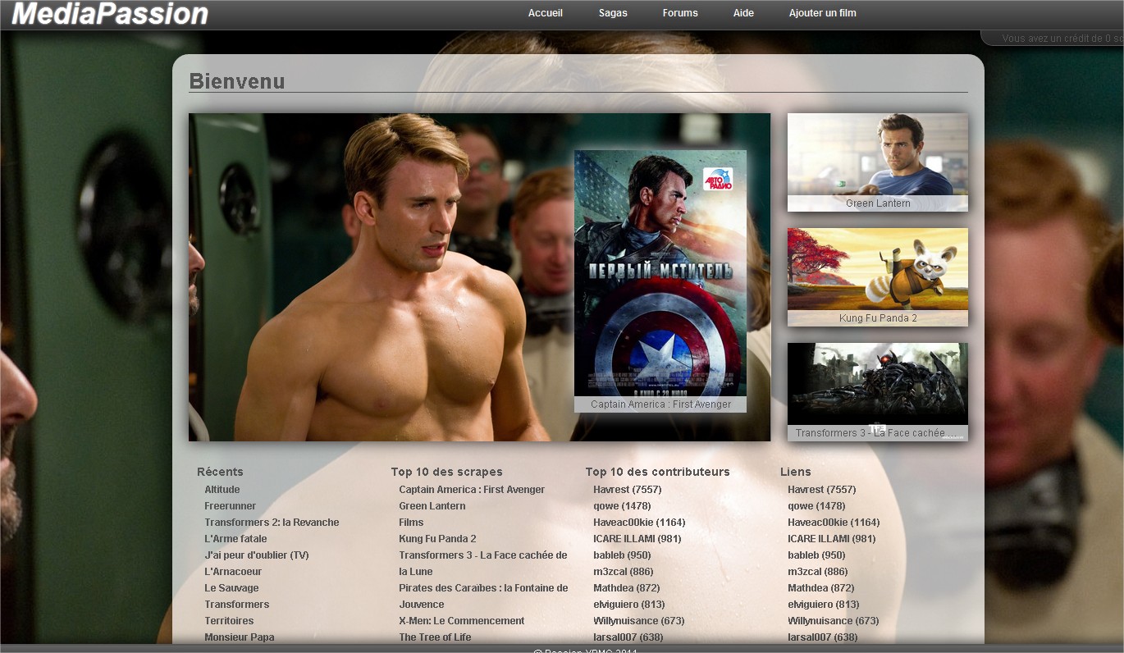The image size is (1124, 653).
Task: Click bableb (950) under Liens
Action: point(816,555)
